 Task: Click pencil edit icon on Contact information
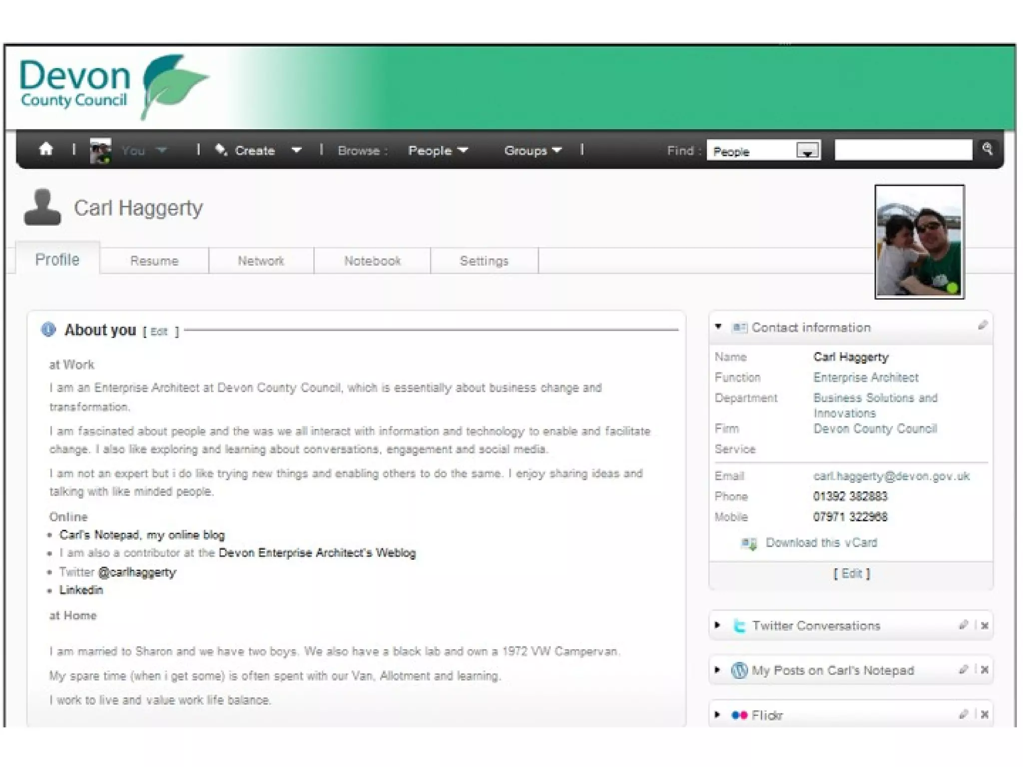coord(982,326)
